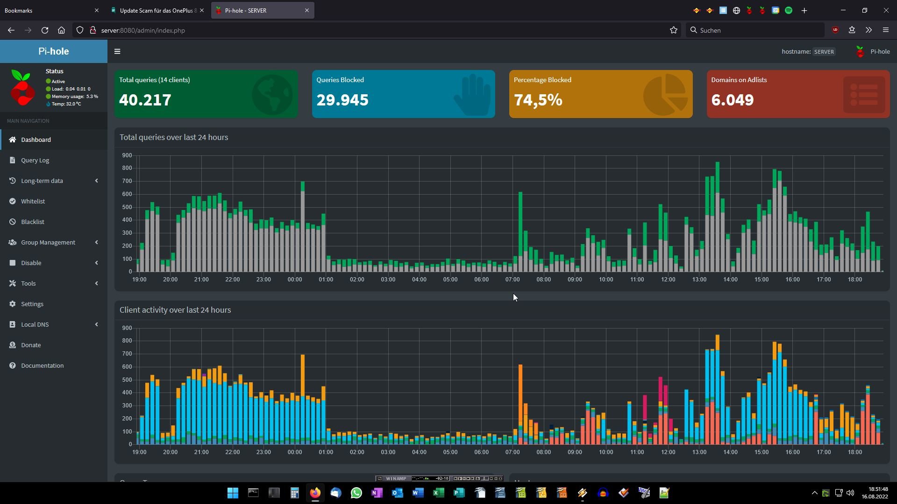Switch to the Update Scam OnePlus tab

pyautogui.click(x=158, y=10)
